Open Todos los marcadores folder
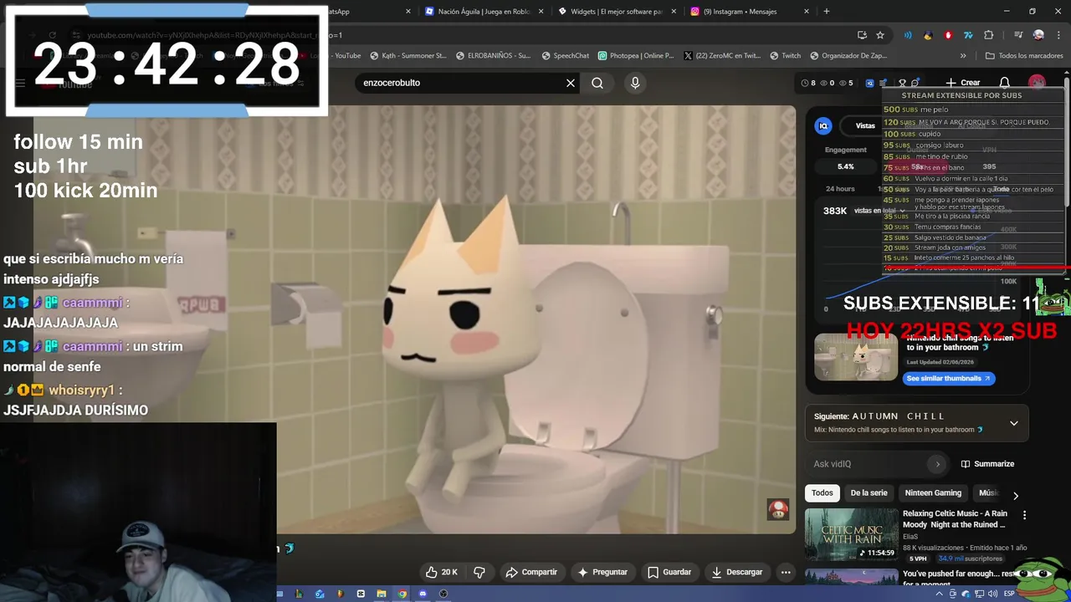1071x602 pixels. (x=1024, y=56)
